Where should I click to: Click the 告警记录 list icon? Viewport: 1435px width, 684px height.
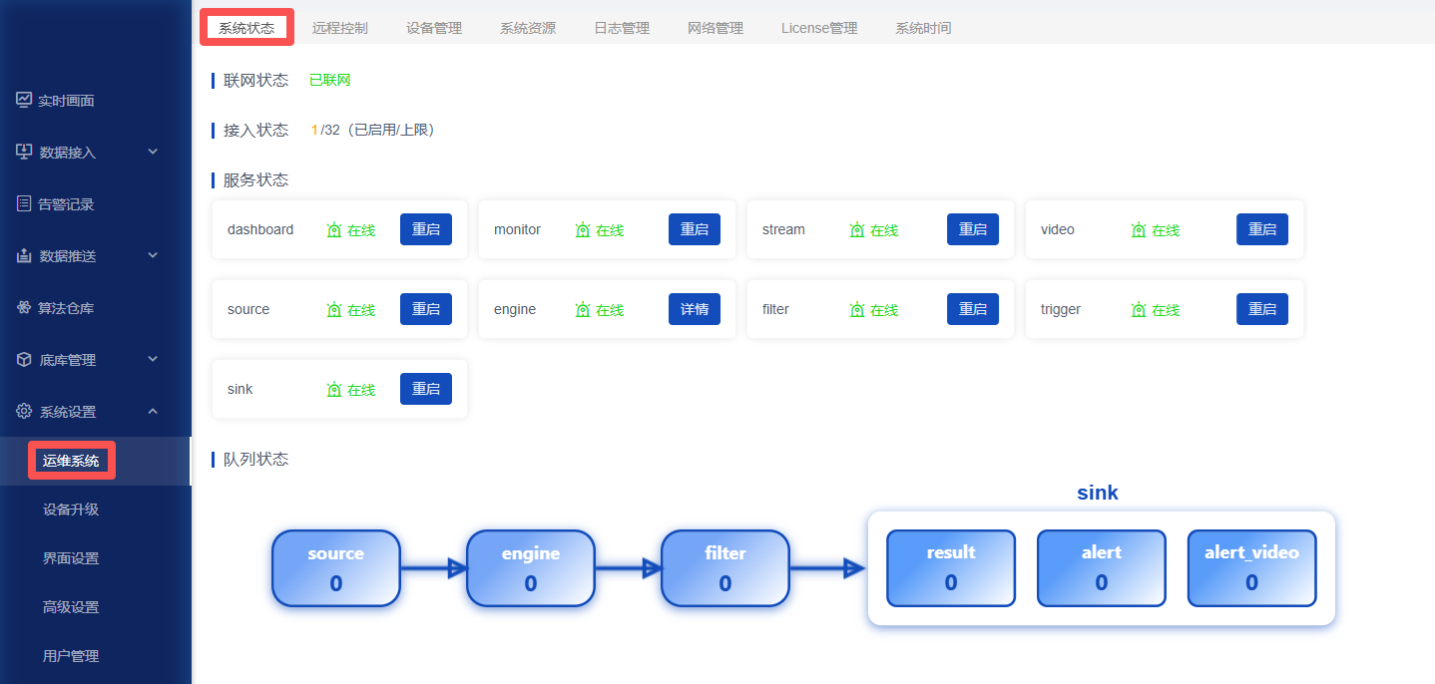(24, 203)
